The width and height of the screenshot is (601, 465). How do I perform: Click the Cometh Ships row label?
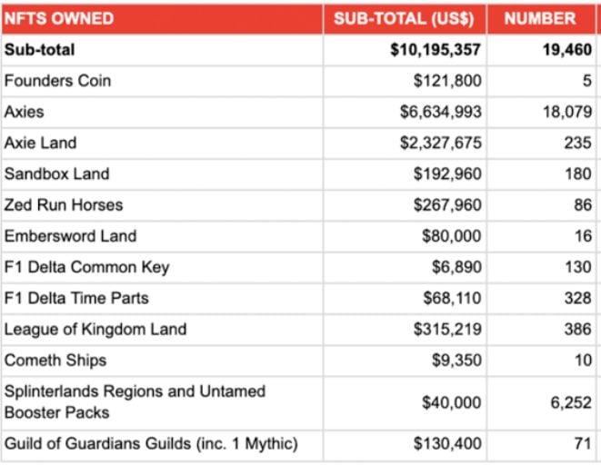point(55,360)
